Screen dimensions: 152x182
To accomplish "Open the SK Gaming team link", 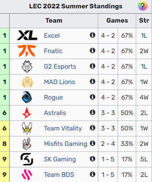I will click(60, 159).
